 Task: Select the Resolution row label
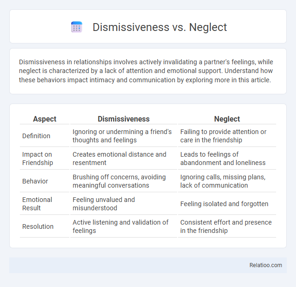pyautogui.click(x=38, y=226)
